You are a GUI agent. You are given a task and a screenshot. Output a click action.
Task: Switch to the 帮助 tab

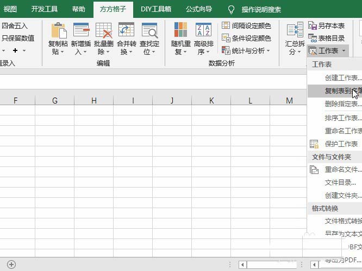click(78, 9)
